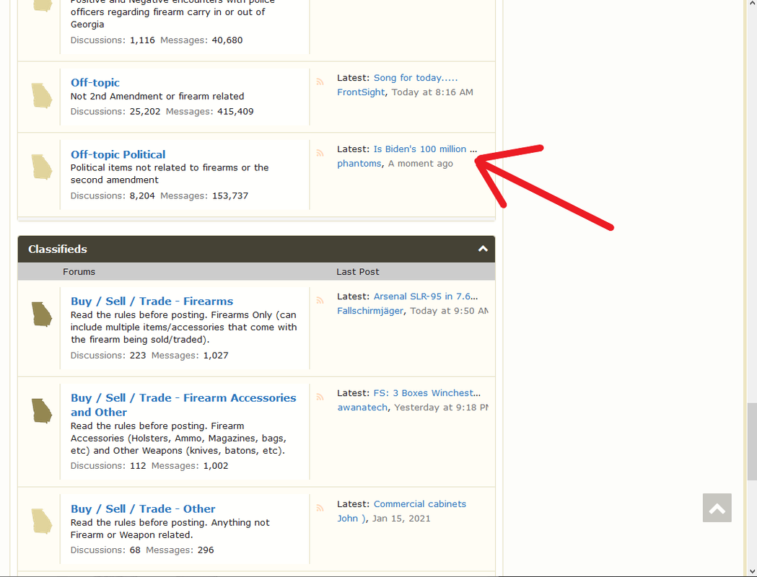This screenshot has width=757, height=577.
Task: Click the scrollbar down arrow
Action: click(752, 572)
